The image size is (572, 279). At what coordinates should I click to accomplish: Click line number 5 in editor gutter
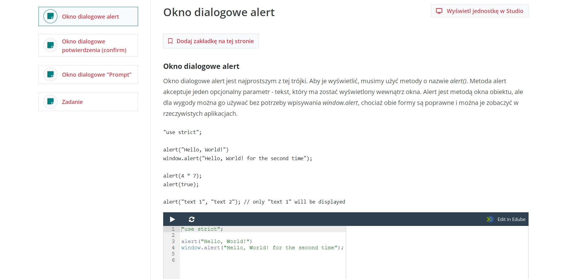tap(173, 254)
